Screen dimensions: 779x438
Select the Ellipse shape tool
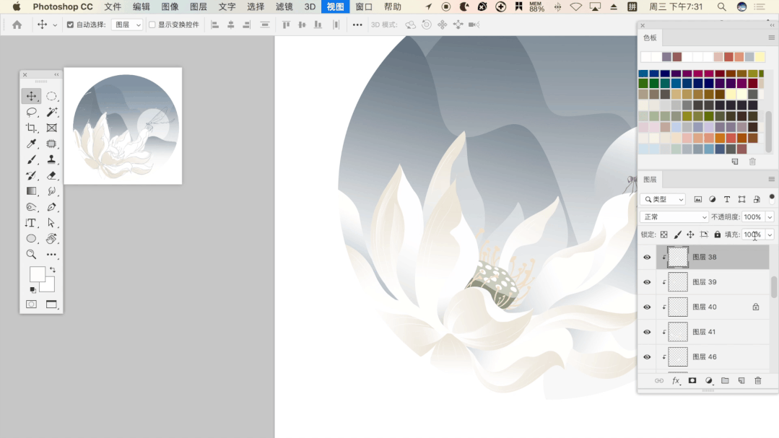pyautogui.click(x=31, y=239)
